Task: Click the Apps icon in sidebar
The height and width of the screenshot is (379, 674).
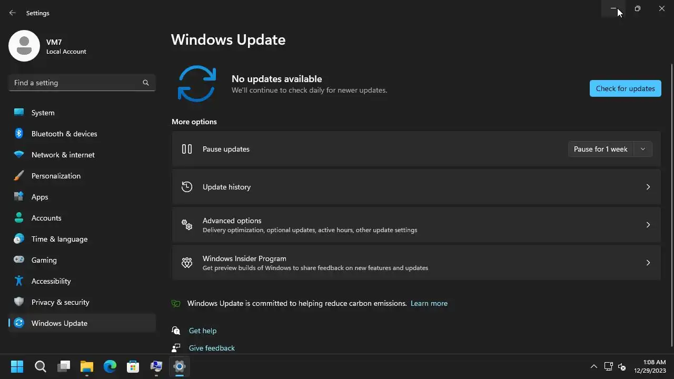Action: pyautogui.click(x=19, y=197)
